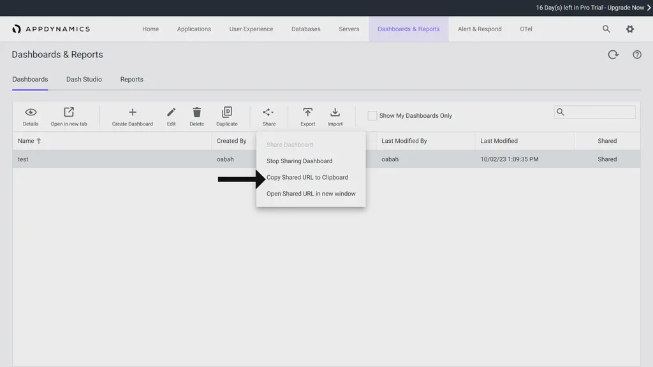Open the global search icon
The height and width of the screenshot is (367, 653).
coord(605,29)
